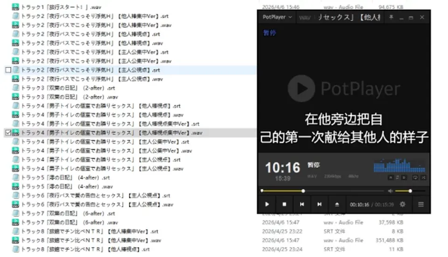
Task: Toggle shuffle playback in PotPlayer
Action: pyautogui.click(x=423, y=177)
